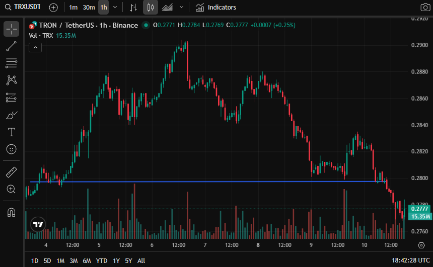Click the +0.0007 (+0.25%) change value
Image resolution: width=433 pixels, height=267 pixels.
pos(273,25)
